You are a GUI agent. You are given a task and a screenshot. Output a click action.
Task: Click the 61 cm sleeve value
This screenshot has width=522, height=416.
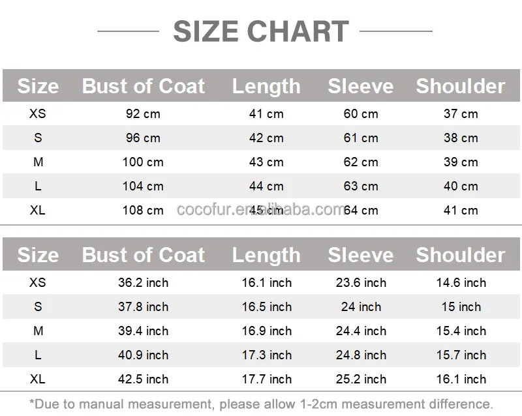coord(361,138)
